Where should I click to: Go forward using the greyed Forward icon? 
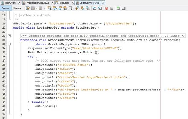(41, 8)
